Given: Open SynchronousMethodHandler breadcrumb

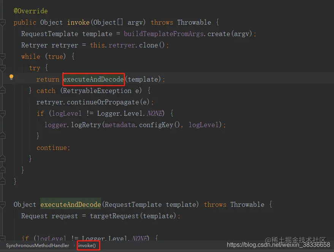Looking at the screenshot, I should coord(38,246).
